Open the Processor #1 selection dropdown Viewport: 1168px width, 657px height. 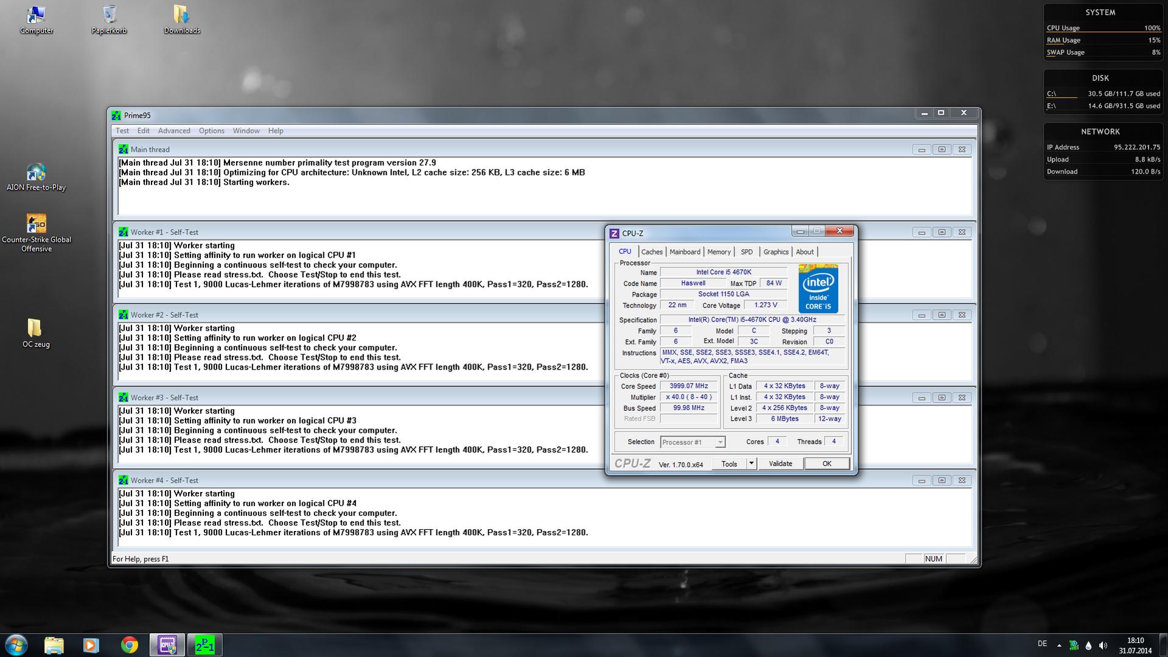coord(693,442)
